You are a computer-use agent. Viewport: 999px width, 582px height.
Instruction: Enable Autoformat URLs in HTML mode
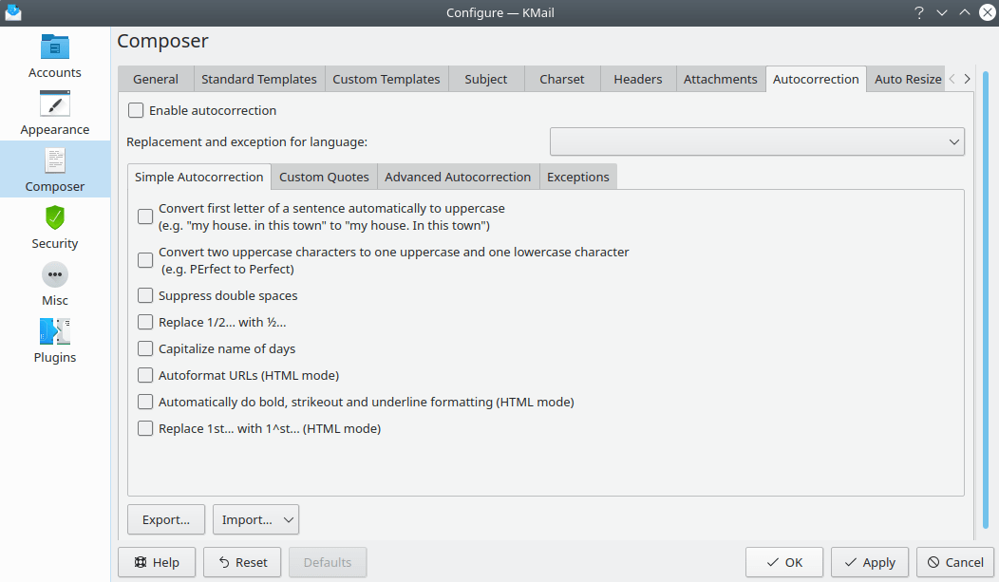click(145, 375)
